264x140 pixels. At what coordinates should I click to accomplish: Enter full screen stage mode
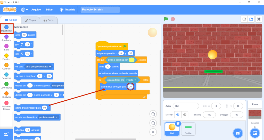(x=259, y=19)
